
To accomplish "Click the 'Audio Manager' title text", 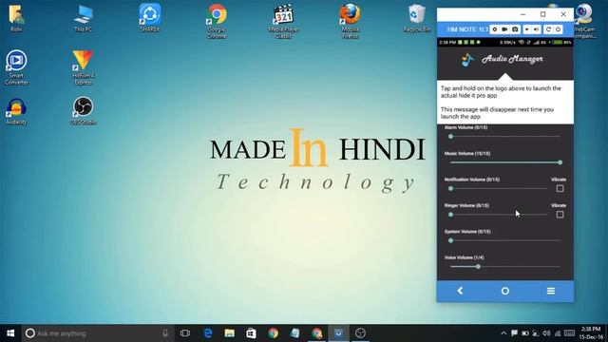I will tap(512, 59).
